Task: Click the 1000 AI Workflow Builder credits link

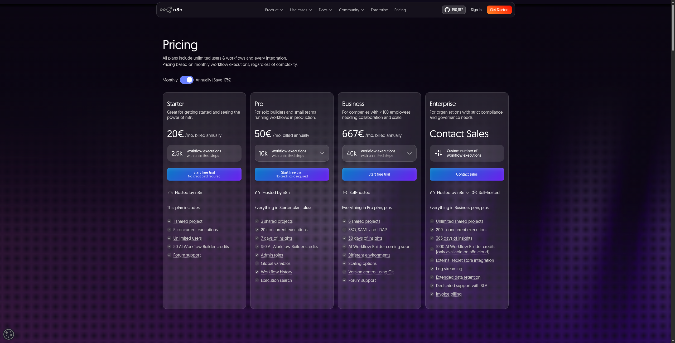Action: tap(465, 249)
